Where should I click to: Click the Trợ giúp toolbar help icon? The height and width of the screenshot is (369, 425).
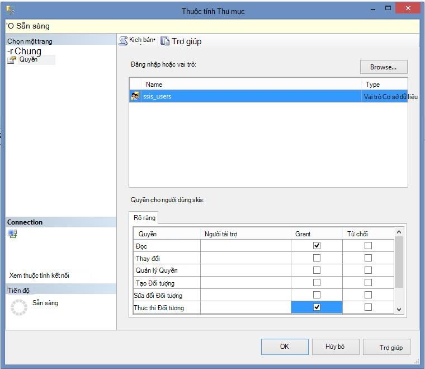click(x=165, y=41)
